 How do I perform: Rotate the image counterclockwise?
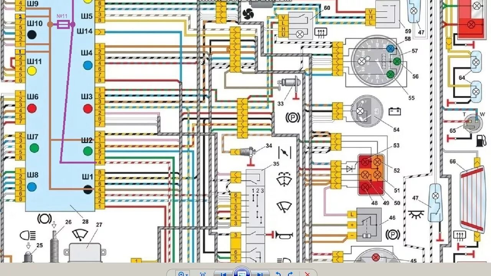(278, 274)
